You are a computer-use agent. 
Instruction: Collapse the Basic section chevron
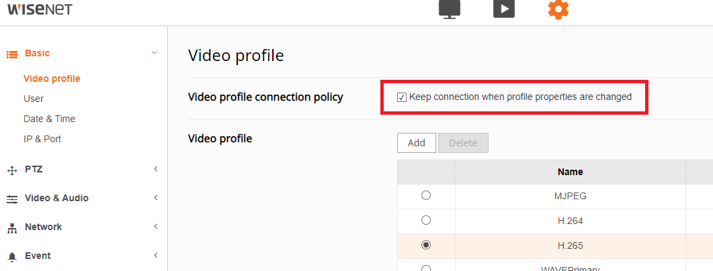(x=155, y=52)
